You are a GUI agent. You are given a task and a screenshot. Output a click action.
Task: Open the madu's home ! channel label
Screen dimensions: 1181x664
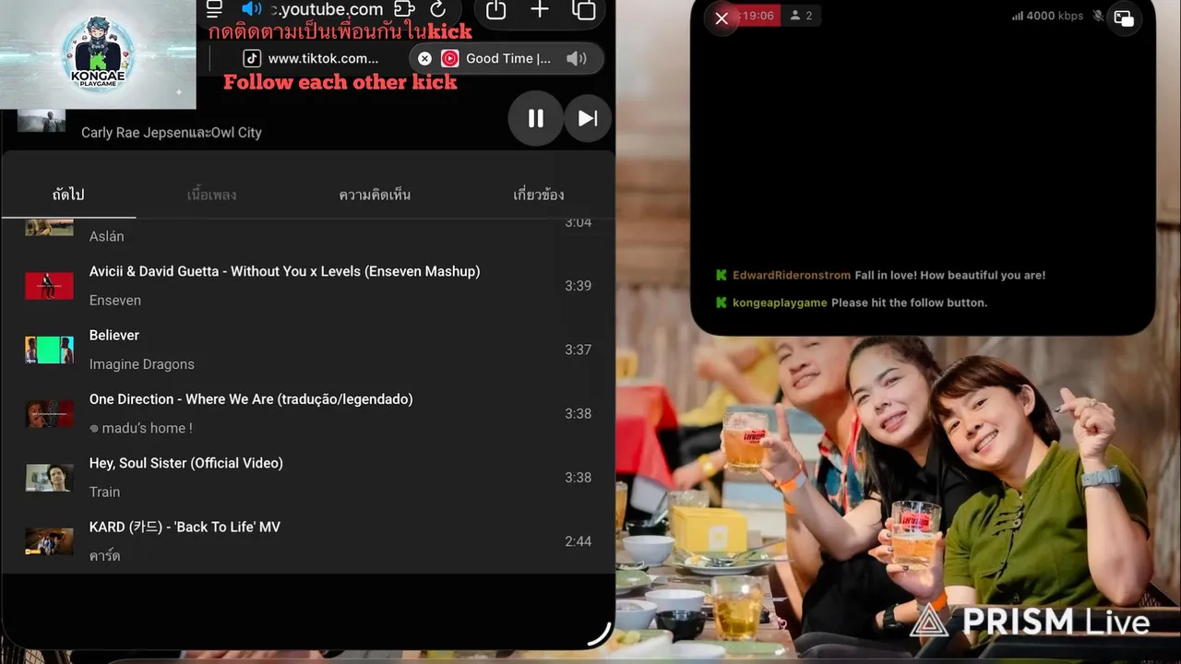pos(140,428)
